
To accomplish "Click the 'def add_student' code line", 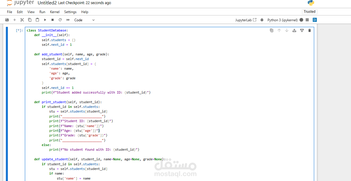I will pos(72,54).
